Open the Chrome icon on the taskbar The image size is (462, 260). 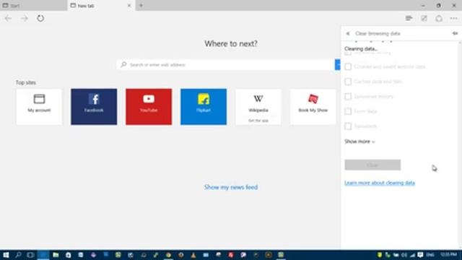coord(168,255)
